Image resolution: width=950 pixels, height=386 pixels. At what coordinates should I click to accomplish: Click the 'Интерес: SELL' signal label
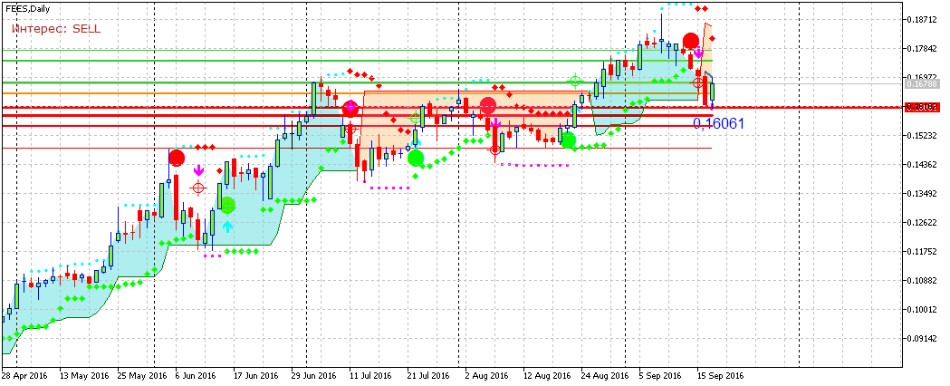56,29
